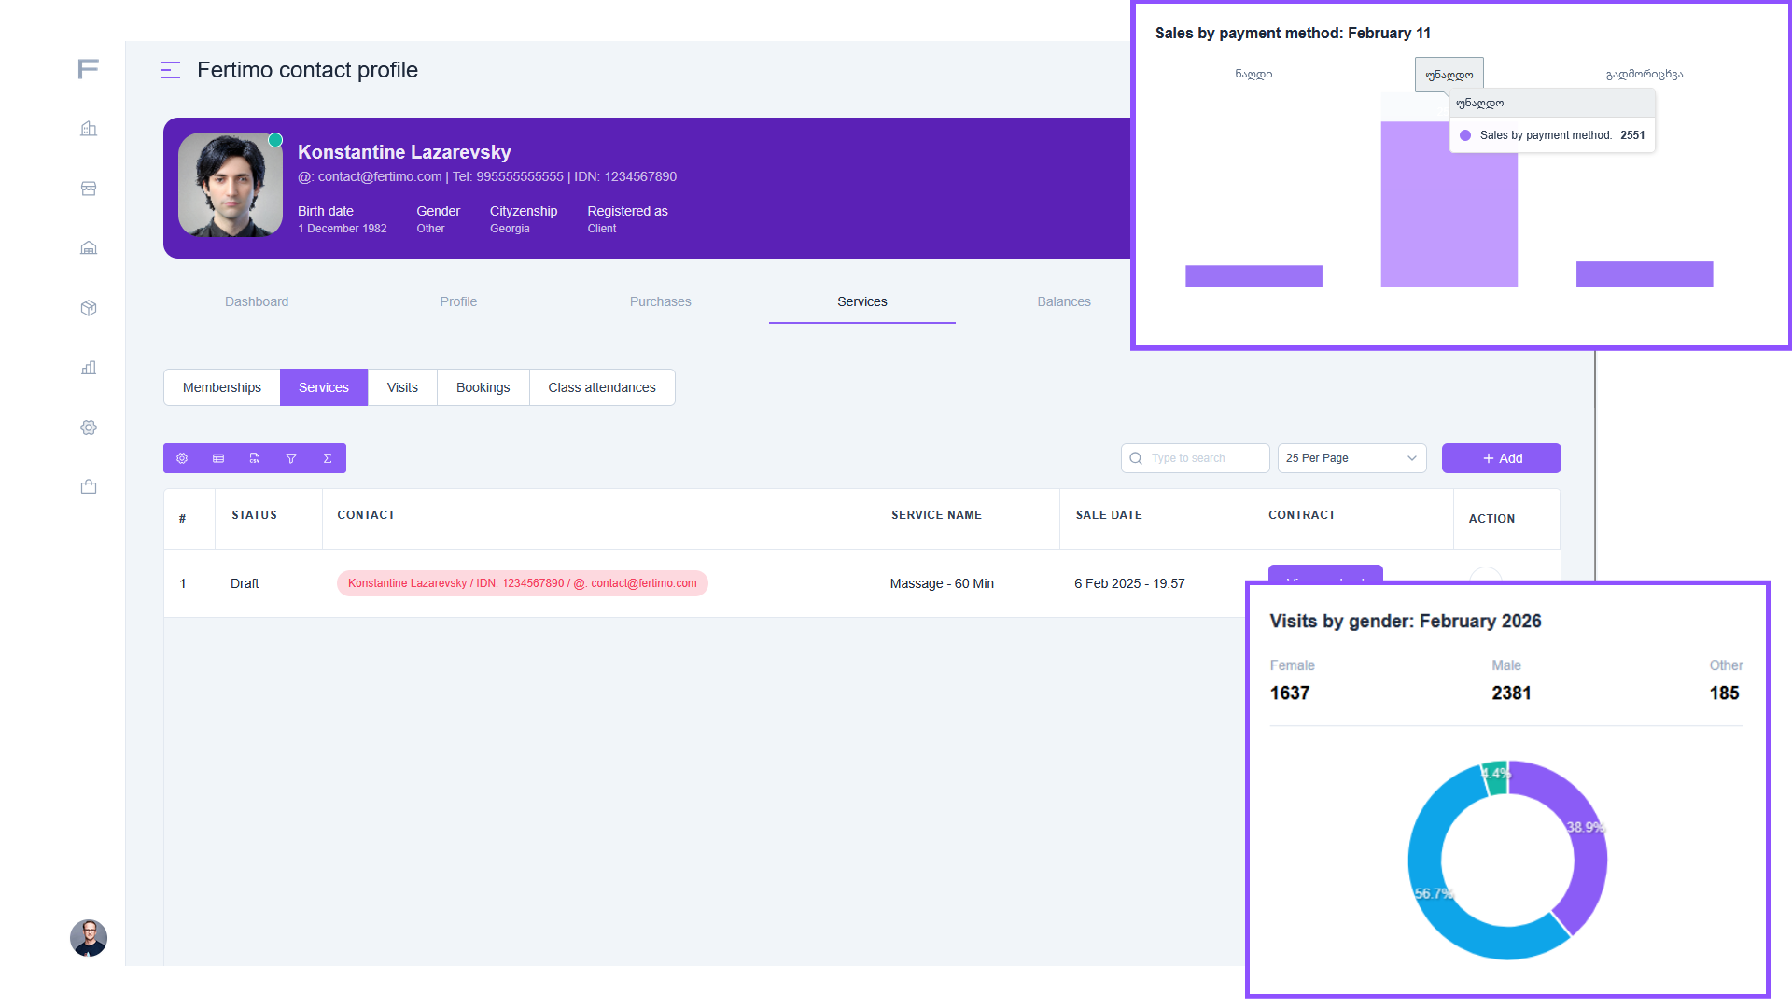This screenshot has width=1792, height=1008.
Task: Open the Balances tab
Action: click(1063, 301)
